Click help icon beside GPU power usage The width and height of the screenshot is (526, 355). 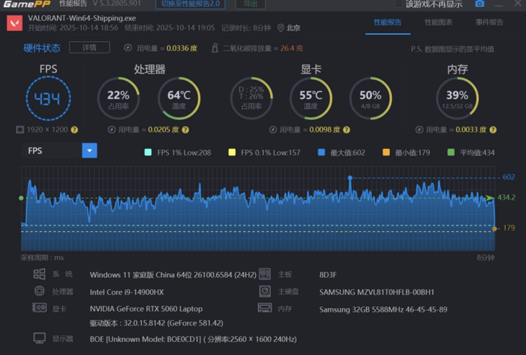[x=347, y=130]
